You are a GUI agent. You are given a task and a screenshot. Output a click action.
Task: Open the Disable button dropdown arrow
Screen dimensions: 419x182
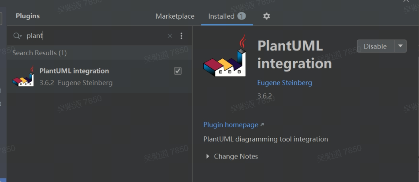(x=400, y=46)
